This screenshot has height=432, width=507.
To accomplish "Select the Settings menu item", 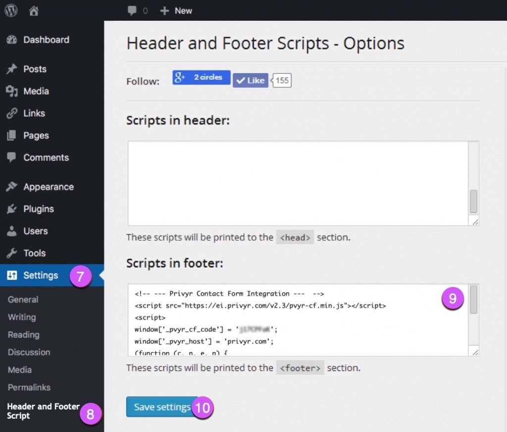I will click(52, 275).
